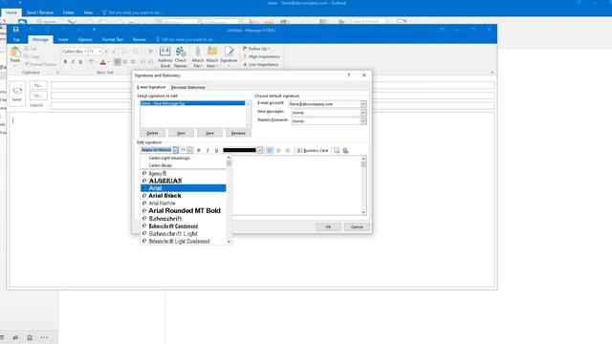Open the ribbon font size dropdown
The height and width of the screenshot is (344, 612).
coord(99,52)
